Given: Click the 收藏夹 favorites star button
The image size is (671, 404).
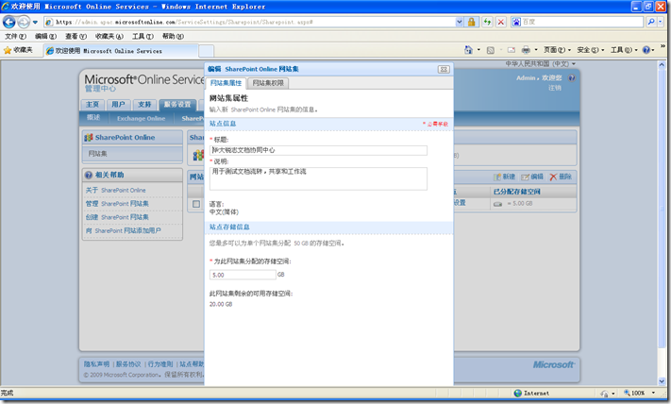Looking at the screenshot, I should click(18, 51).
